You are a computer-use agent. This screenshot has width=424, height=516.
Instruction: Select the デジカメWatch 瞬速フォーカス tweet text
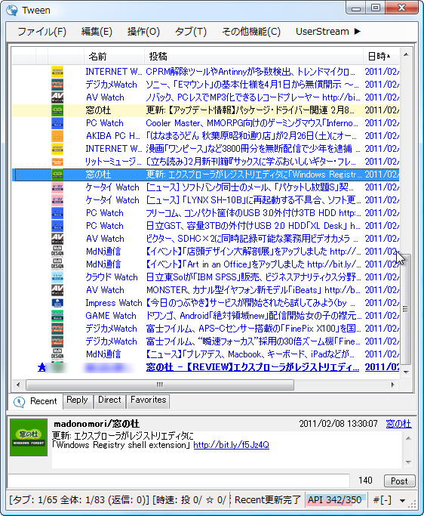point(253,341)
